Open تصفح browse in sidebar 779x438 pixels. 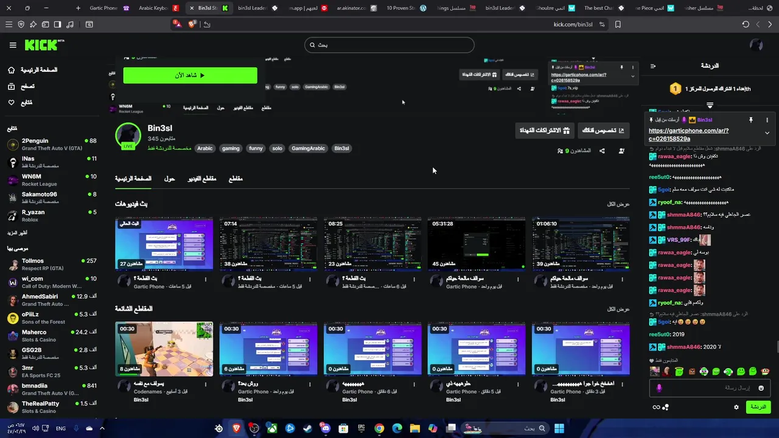coord(21,86)
